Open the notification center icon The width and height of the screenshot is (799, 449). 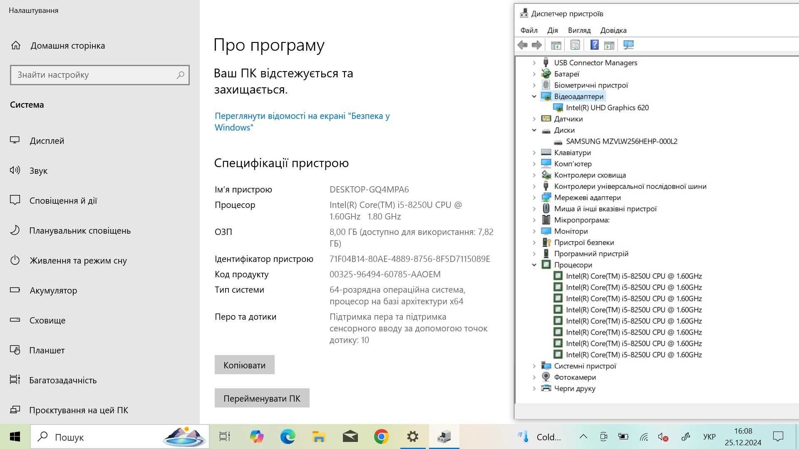pyautogui.click(x=778, y=437)
